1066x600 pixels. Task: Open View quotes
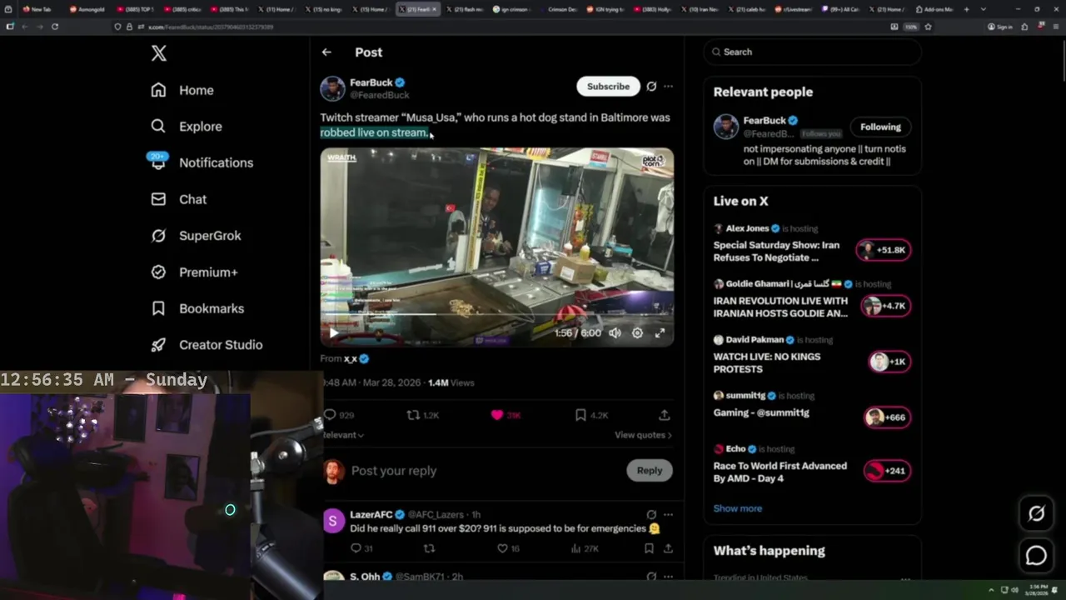pyautogui.click(x=643, y=435)
